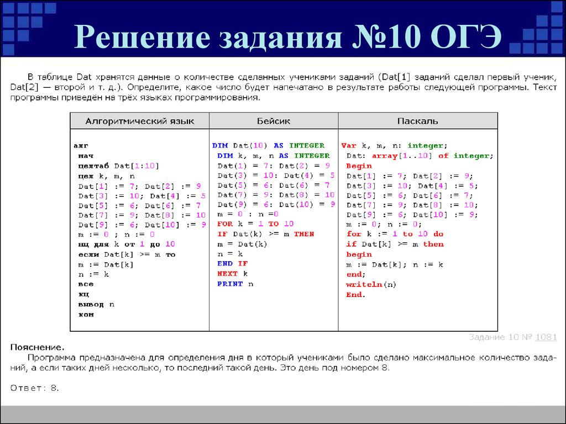
Task: Click the "алг" keyword line
Action: pyautogui.click(x=81, y=146)
